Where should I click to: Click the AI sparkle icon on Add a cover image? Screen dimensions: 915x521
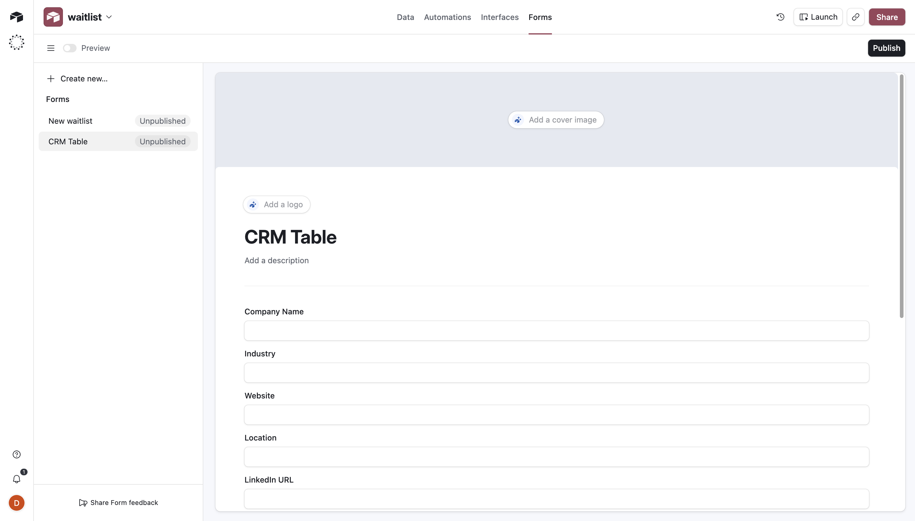click(518, 120)
